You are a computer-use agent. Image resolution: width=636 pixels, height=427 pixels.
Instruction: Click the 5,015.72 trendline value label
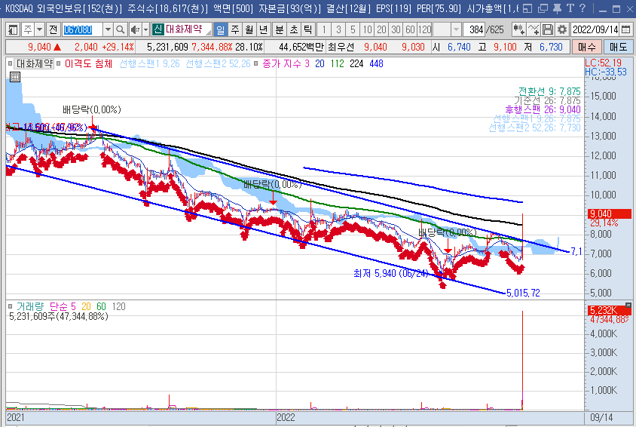[523, 293]
